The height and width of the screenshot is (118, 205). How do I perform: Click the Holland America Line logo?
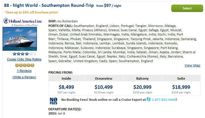click(23, 22)
